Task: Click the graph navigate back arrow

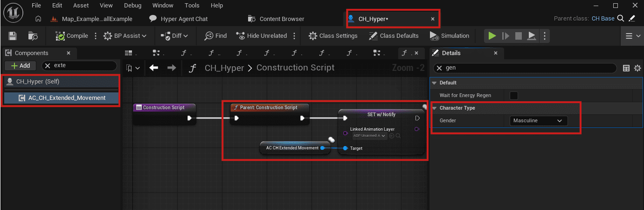Action: pos(153,68)
